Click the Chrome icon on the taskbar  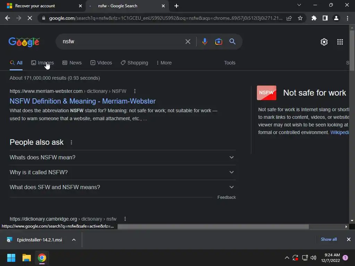tap(42, 258)
